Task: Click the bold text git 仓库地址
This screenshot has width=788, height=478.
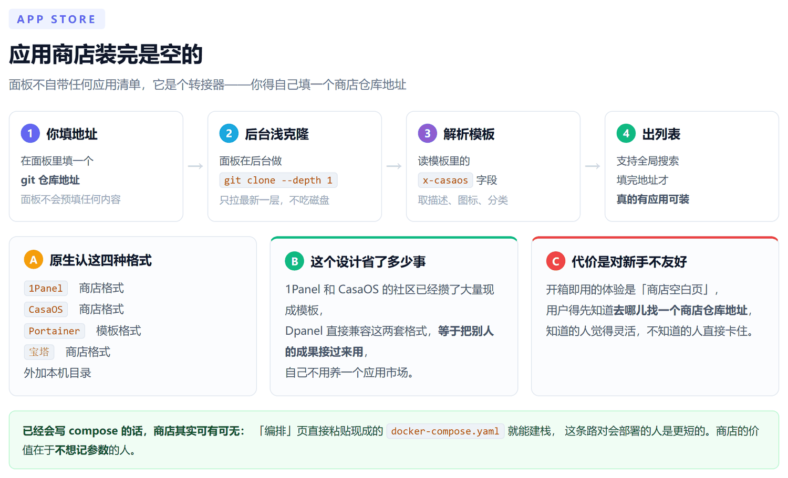Action: tap(50, 180)
